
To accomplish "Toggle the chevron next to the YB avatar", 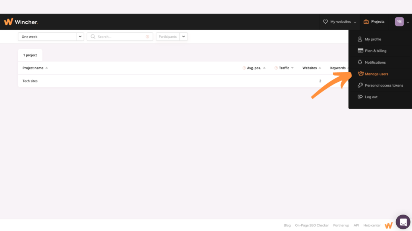I will coord(408,22).
